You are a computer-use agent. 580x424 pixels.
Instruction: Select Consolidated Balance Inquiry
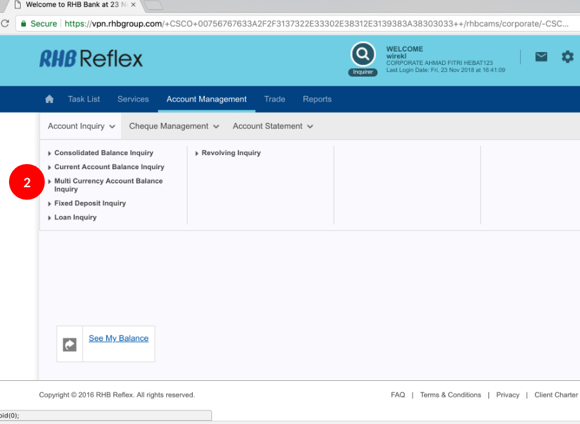tap(104, 153)
